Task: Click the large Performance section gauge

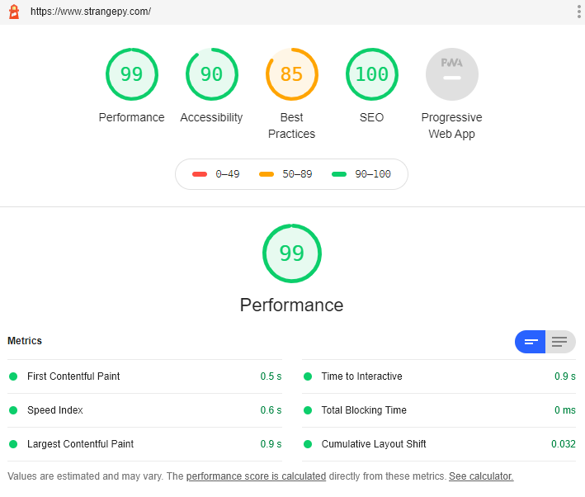Action: coord(292,253)
